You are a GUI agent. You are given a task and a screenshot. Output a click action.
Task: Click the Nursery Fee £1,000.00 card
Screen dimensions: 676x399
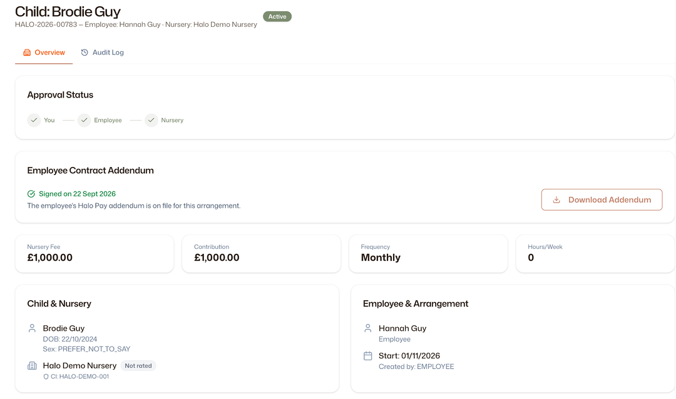[x=95, y=253]
